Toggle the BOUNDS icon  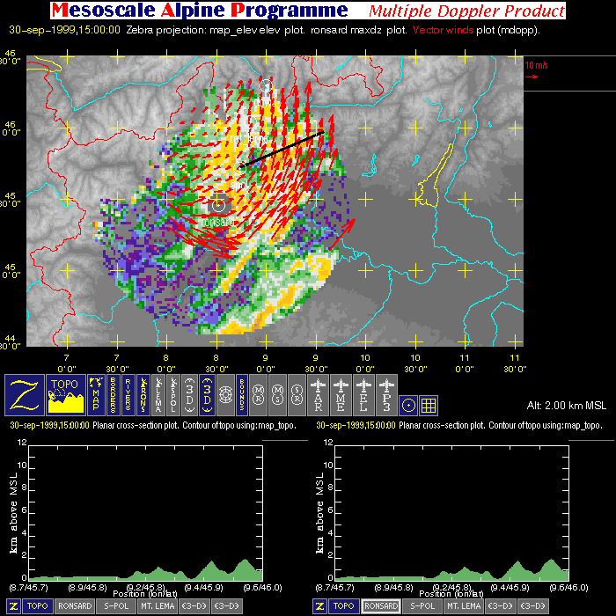click(241, 393)
